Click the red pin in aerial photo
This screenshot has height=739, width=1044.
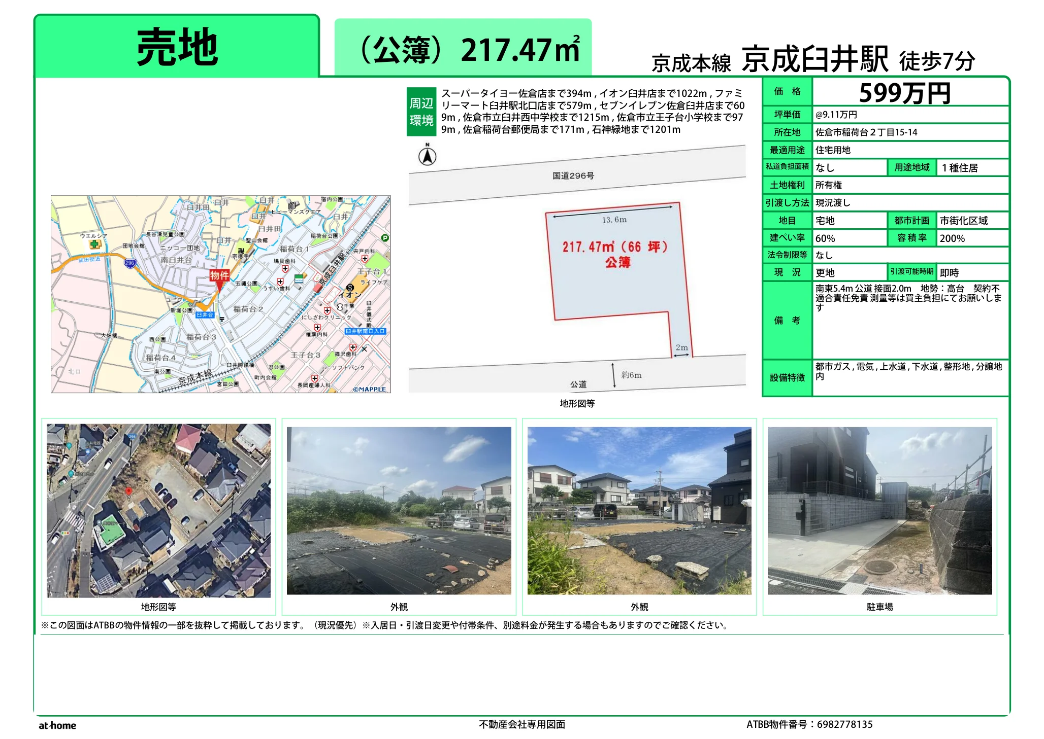click(128, 491)
